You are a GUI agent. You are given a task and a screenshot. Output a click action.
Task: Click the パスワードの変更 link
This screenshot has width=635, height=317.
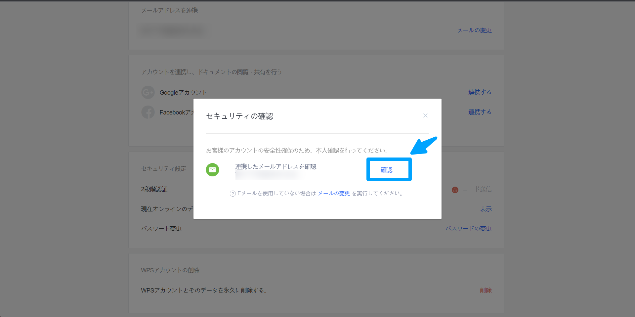pyautogui.click(x=468, y=228)
